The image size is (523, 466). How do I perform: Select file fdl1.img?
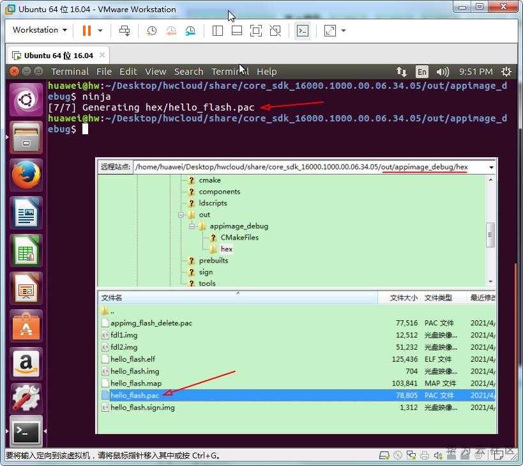click(x=297, y=335)
